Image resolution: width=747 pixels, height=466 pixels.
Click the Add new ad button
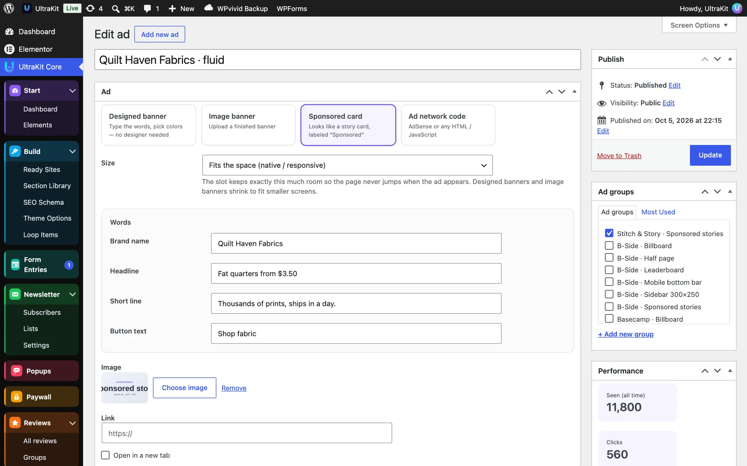[x=160, y=34]
